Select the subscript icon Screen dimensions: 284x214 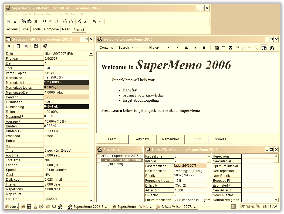(x=95, y=21)
